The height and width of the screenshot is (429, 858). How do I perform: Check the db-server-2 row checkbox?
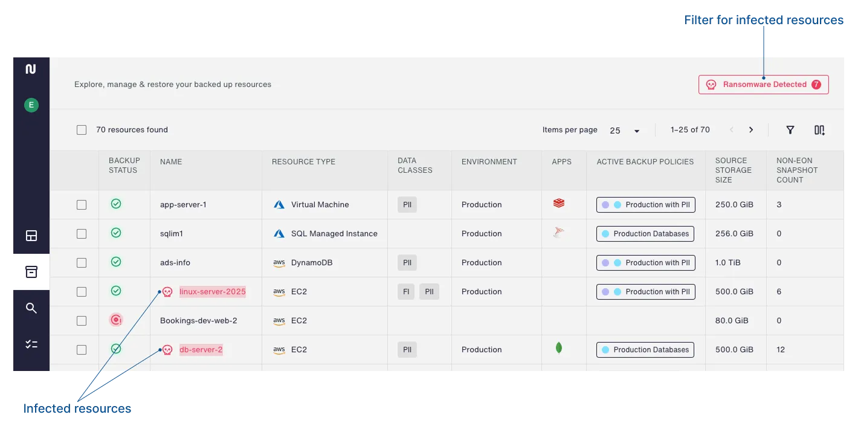82,350
